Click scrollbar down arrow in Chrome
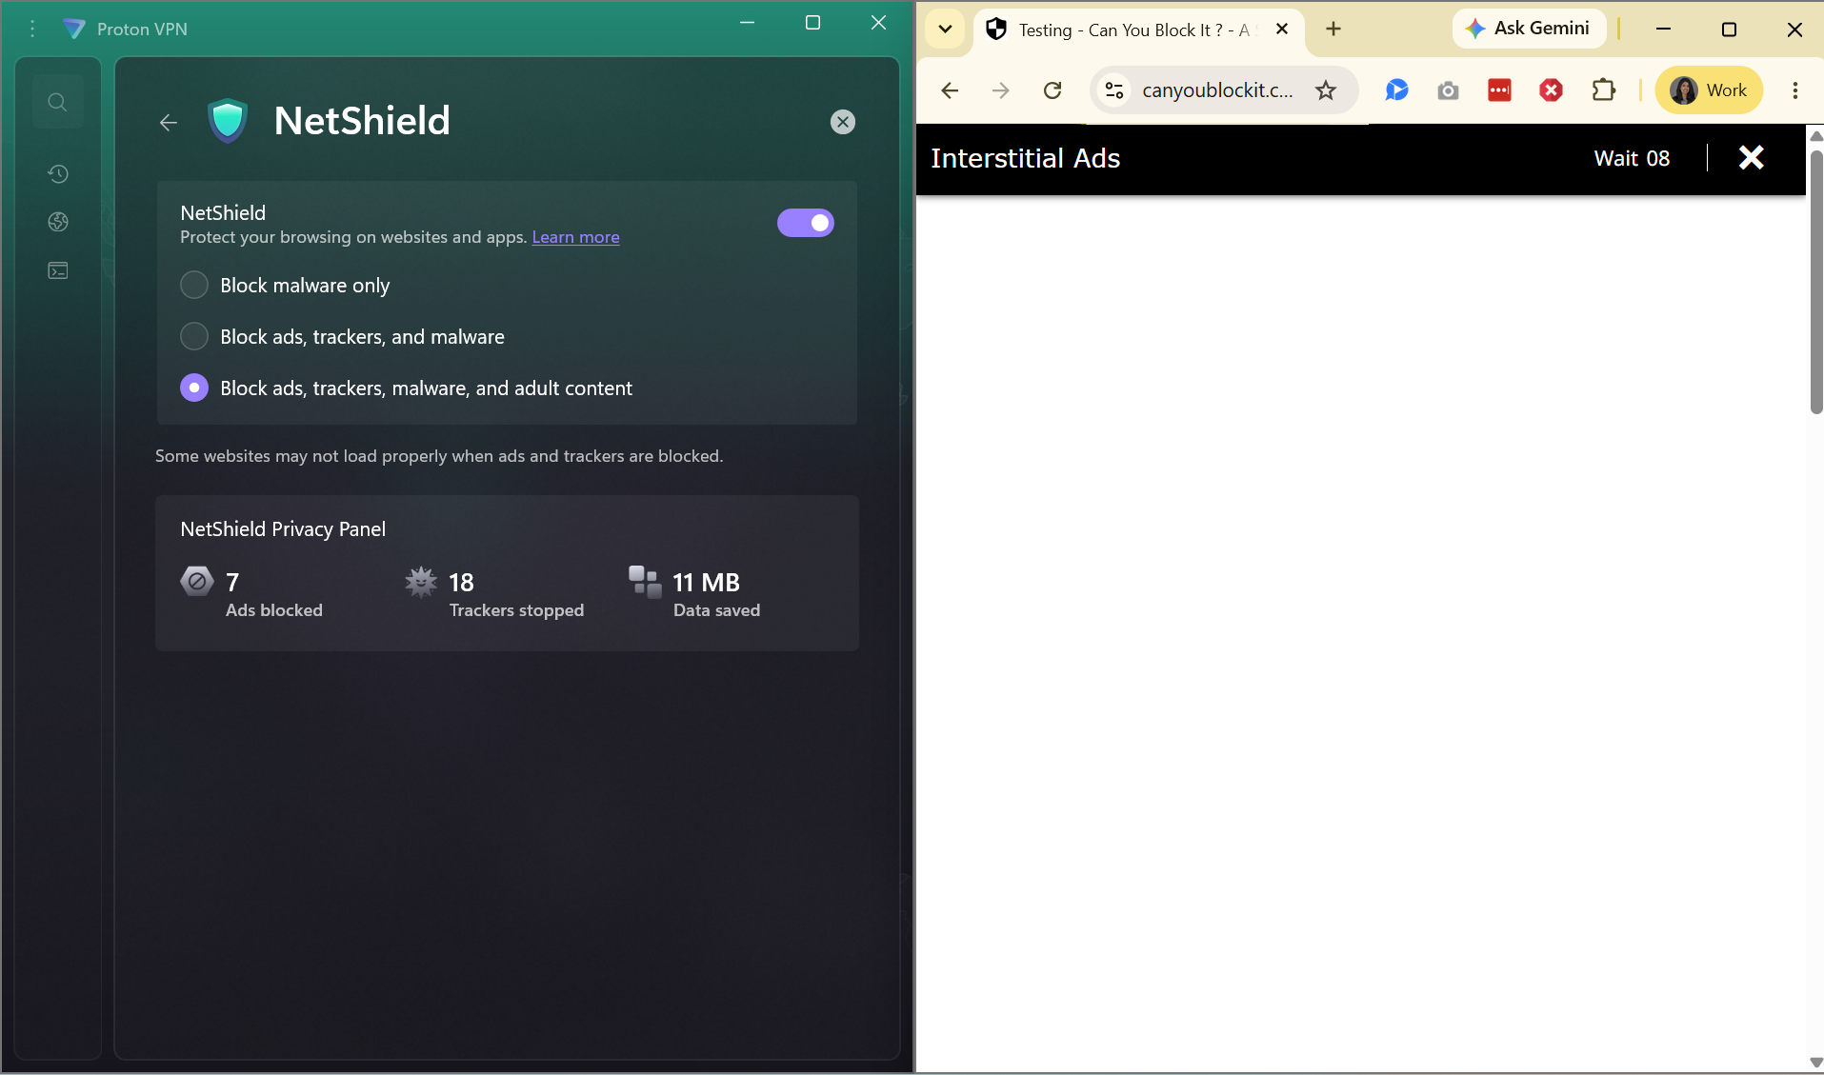 [x=1816, y=1063]
